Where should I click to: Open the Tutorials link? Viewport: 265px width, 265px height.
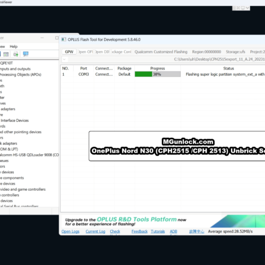click(x=158, y=232)
